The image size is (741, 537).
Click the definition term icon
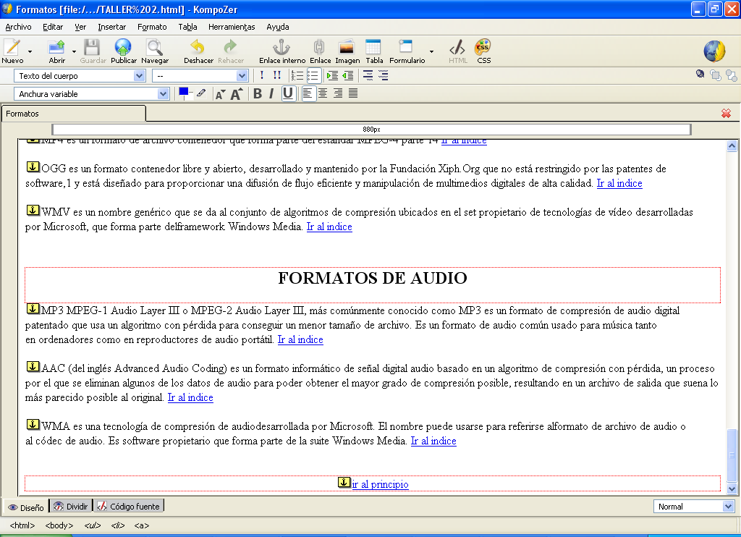[x=368, y=76]
